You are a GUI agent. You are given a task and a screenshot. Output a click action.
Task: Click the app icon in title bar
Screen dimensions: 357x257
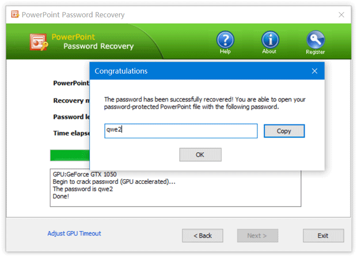(14, 14)
